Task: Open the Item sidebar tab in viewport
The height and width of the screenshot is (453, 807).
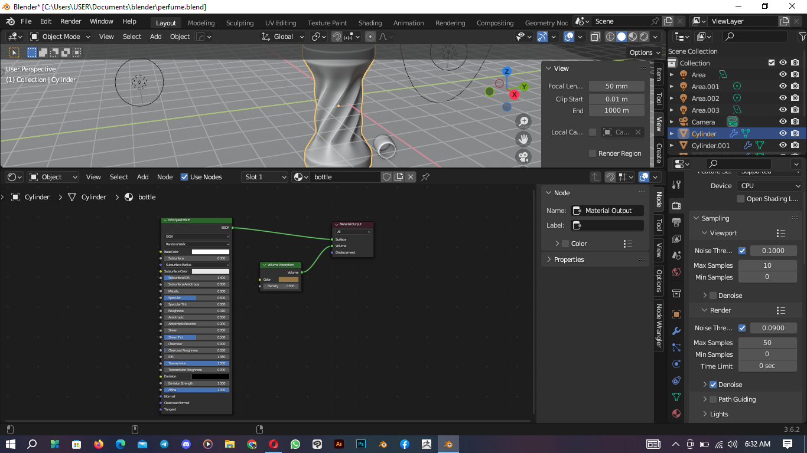Action: (x=659, y=74)
